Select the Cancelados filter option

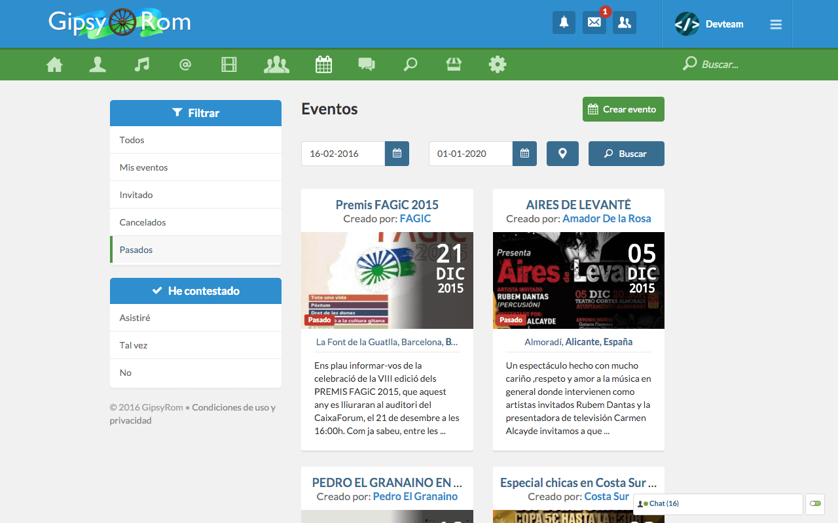(x=195, y=222)
